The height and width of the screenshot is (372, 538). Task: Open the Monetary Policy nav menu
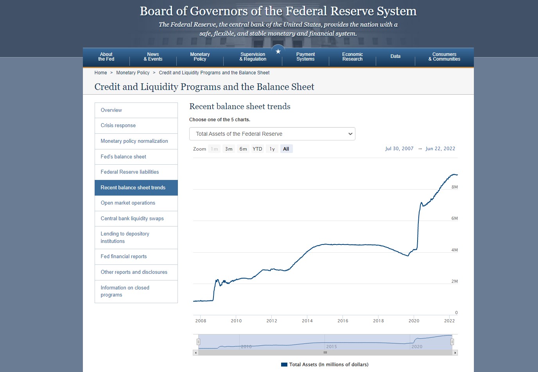point(200,57)
